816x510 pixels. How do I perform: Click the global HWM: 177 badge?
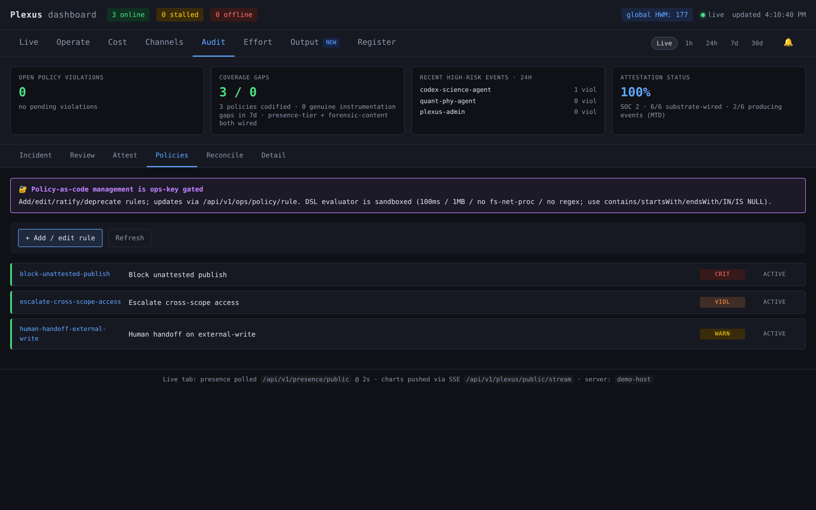pos(657,15)
